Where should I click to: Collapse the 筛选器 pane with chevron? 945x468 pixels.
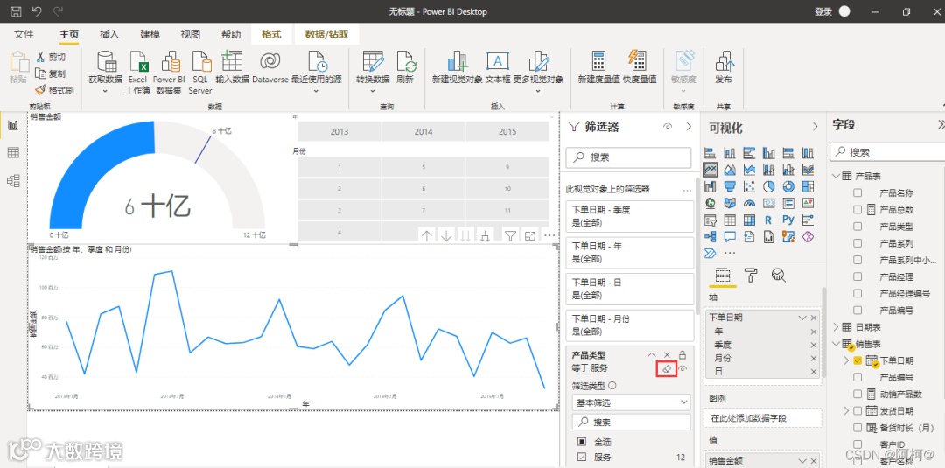pos(689,127)
